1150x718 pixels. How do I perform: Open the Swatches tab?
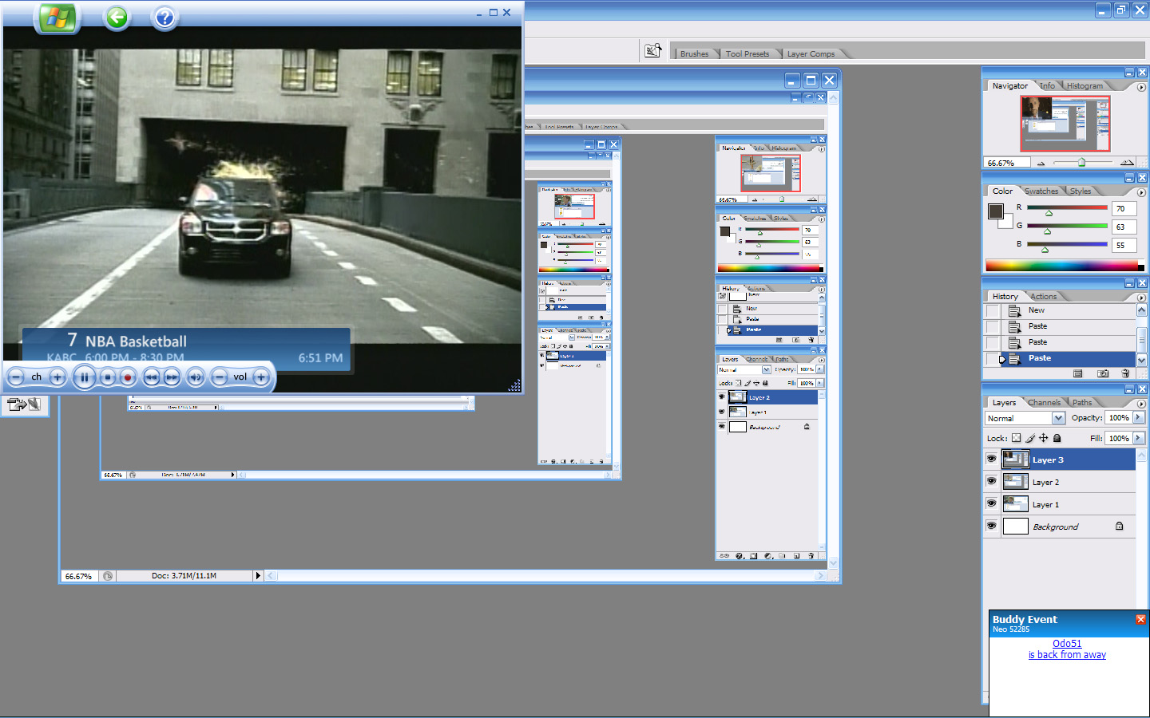click(x=1041, y=191)
